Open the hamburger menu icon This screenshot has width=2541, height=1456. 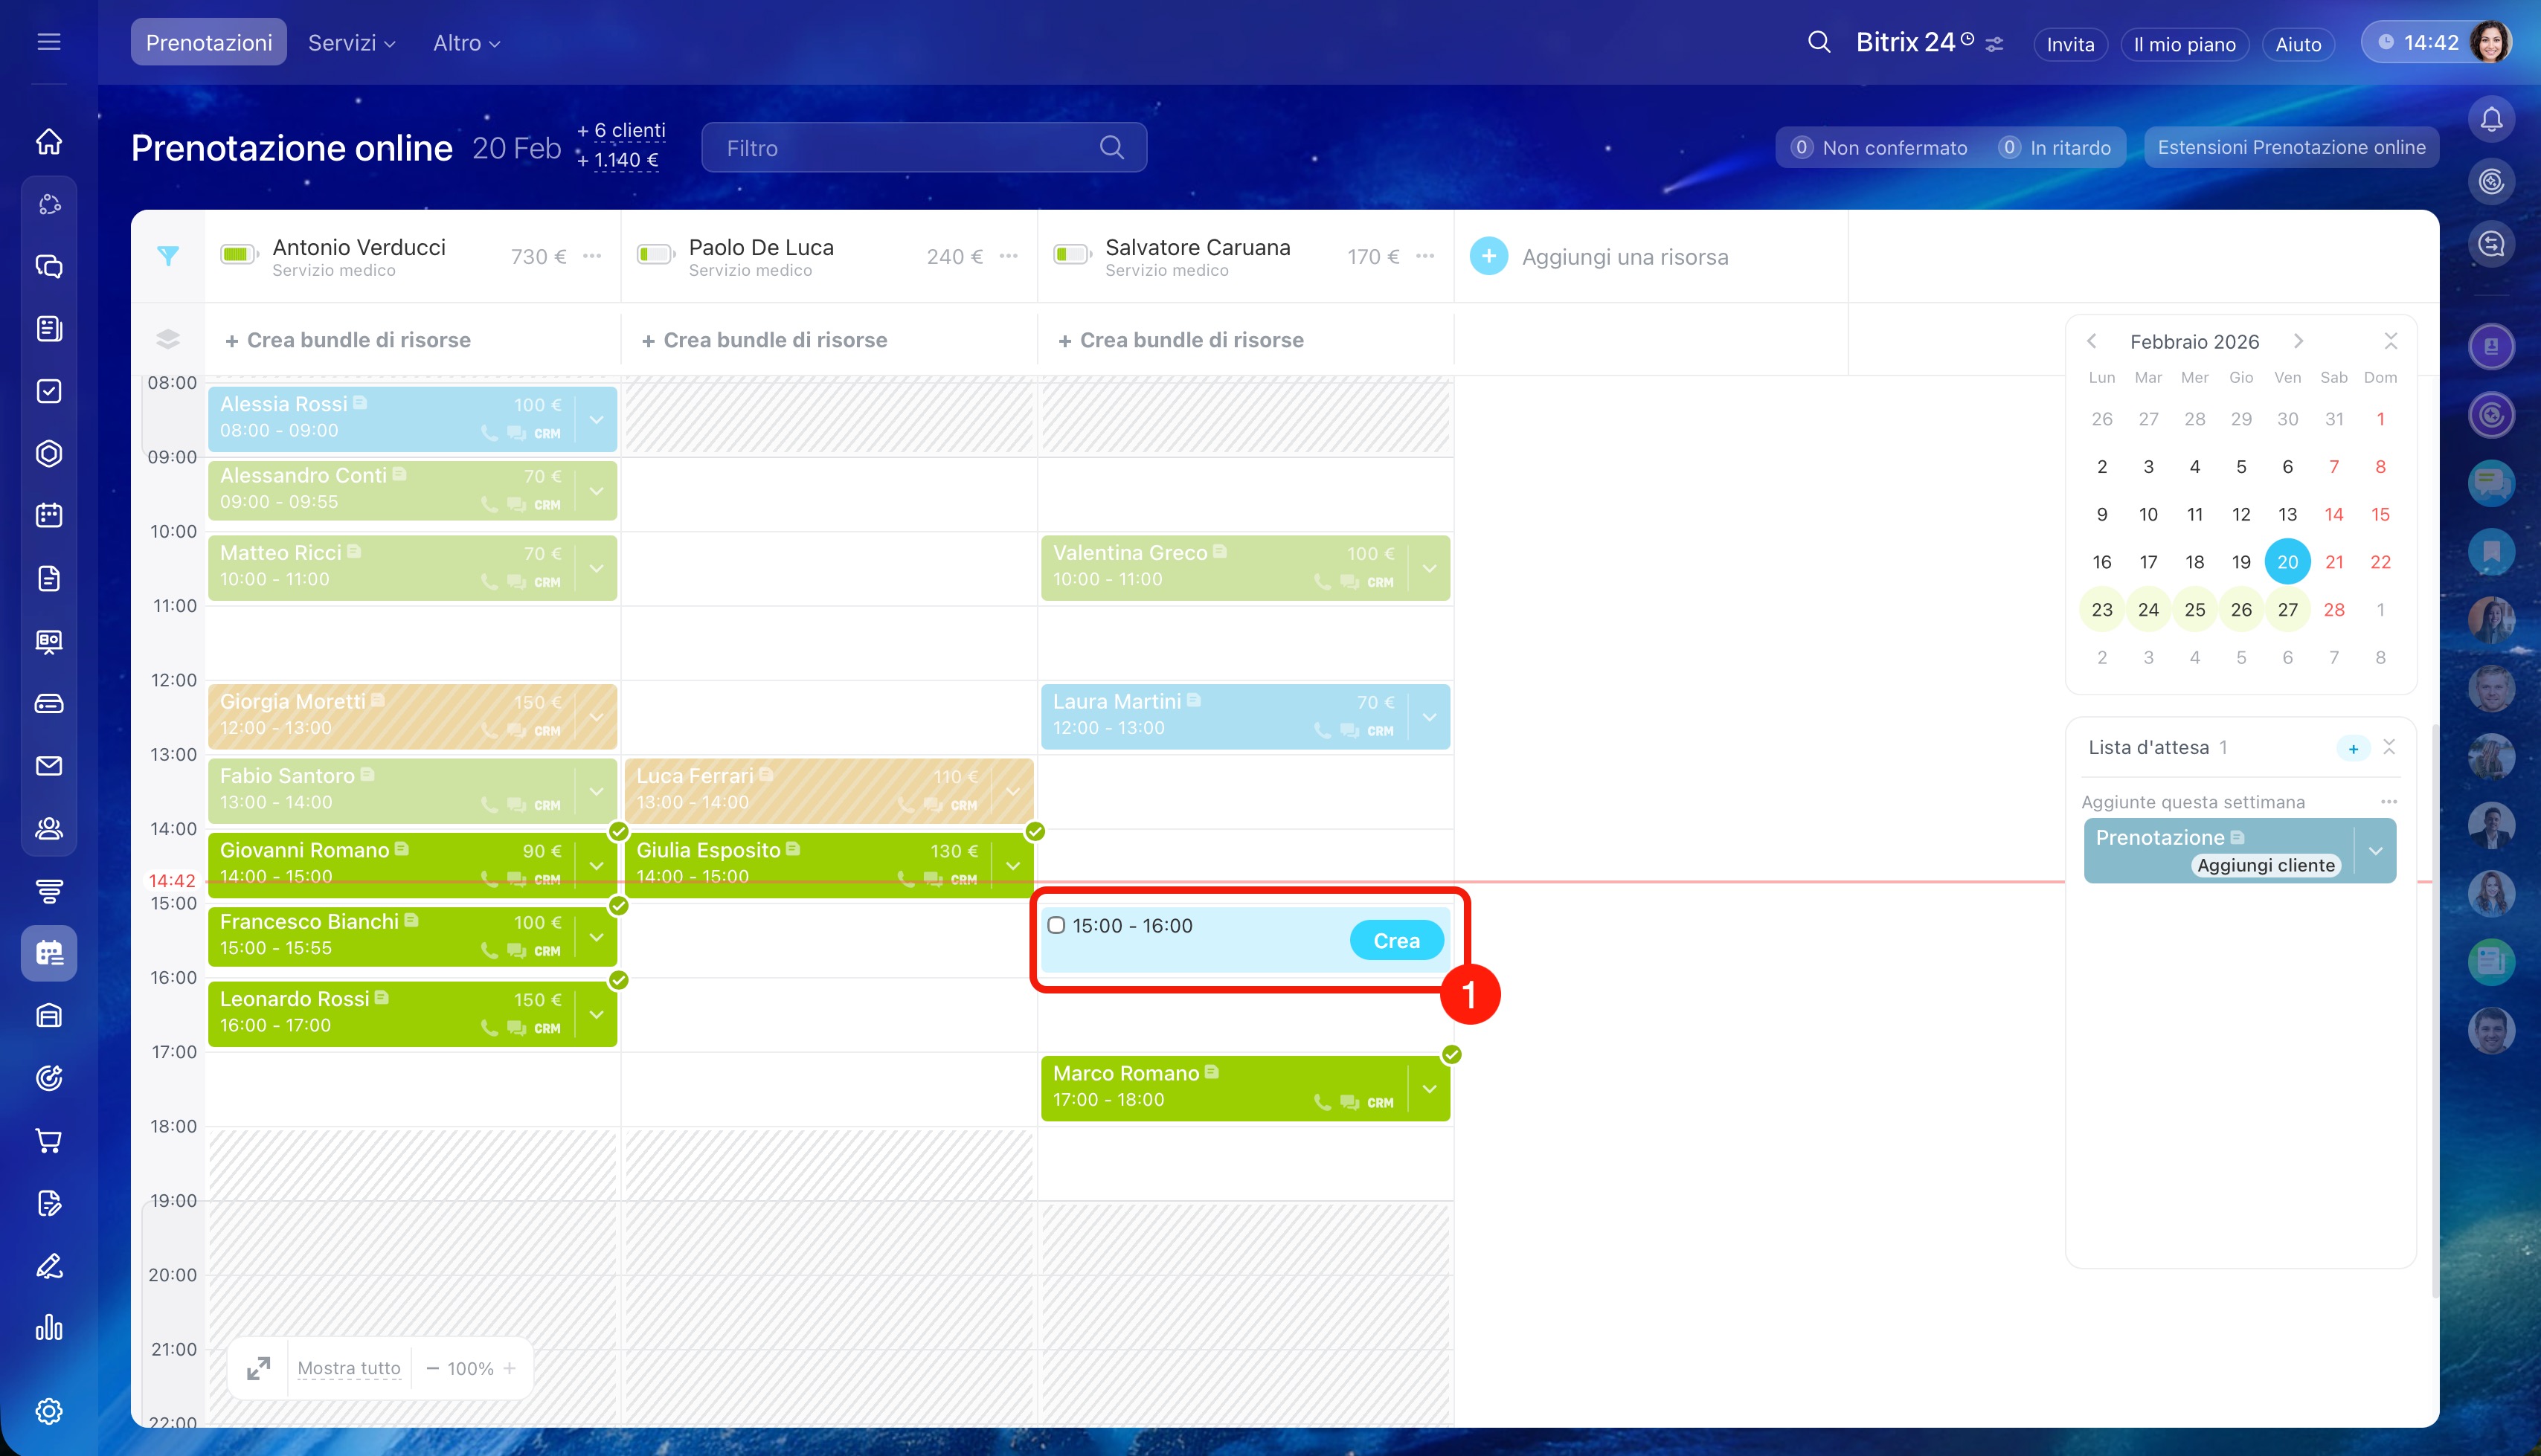(x=49, y=42)
